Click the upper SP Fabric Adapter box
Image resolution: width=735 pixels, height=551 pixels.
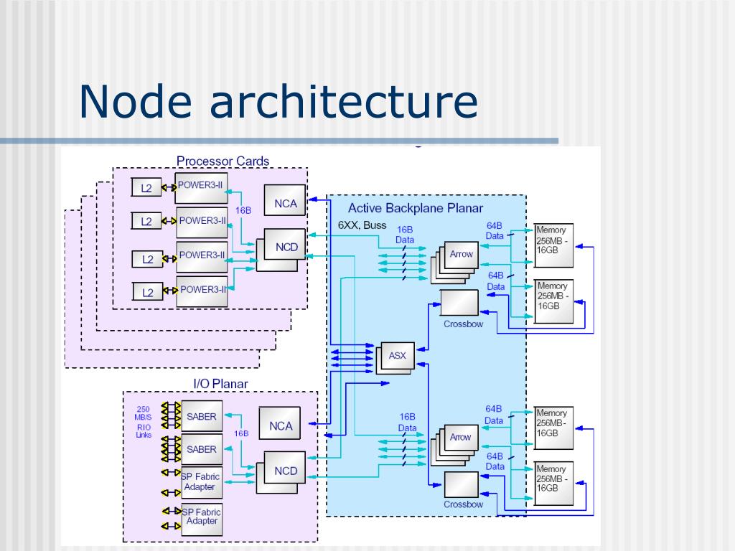tap(202, 482)
